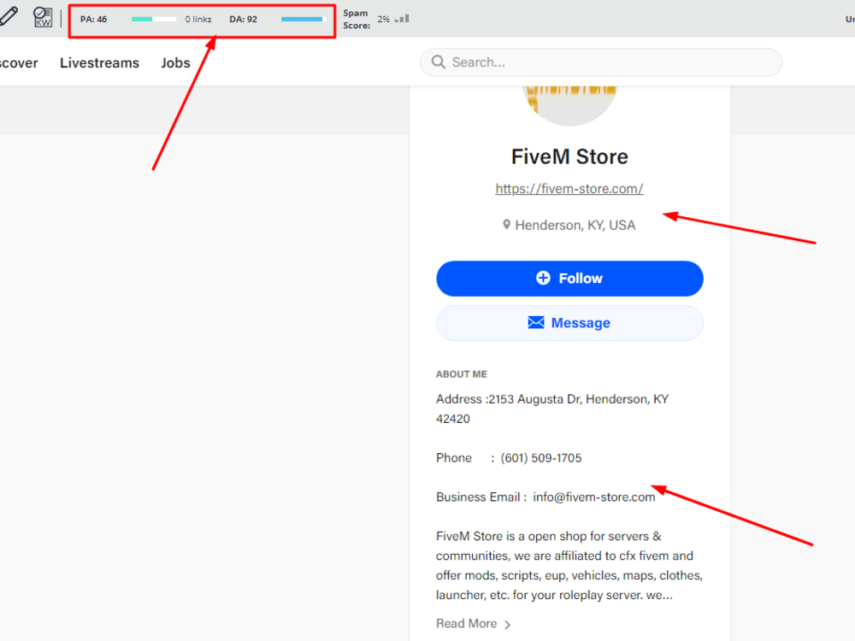Click the FiveM Store description paragraph
This screenshot has height=641, width=855.
(x=569, y=565)
